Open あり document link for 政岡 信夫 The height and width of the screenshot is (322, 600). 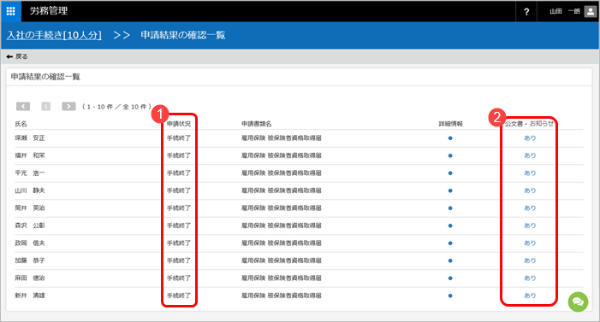(530, 243)
